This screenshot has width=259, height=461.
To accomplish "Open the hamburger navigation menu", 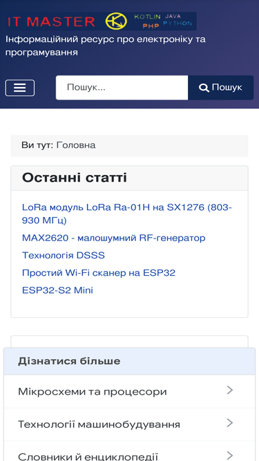I will [19, 88].
